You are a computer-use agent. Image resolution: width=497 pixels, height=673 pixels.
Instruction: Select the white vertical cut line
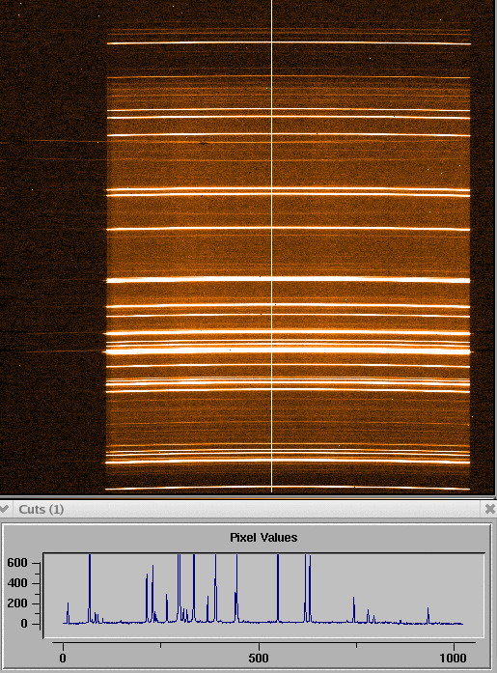(271, 245)
